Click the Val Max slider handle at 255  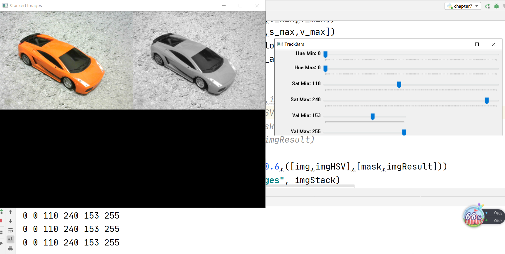click(404, 132)
